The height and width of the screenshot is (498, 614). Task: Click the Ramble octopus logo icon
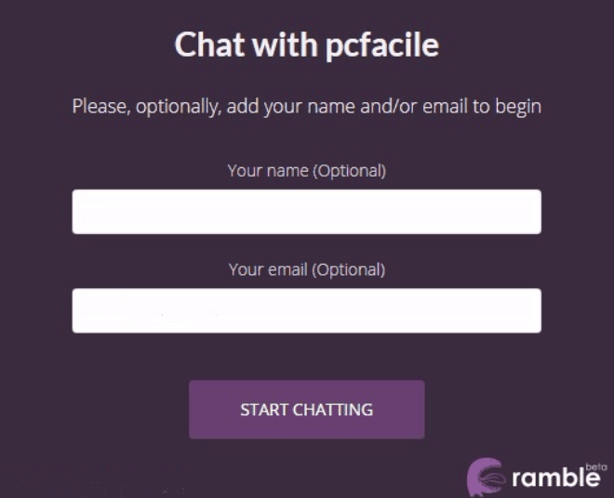pos(485,477)
